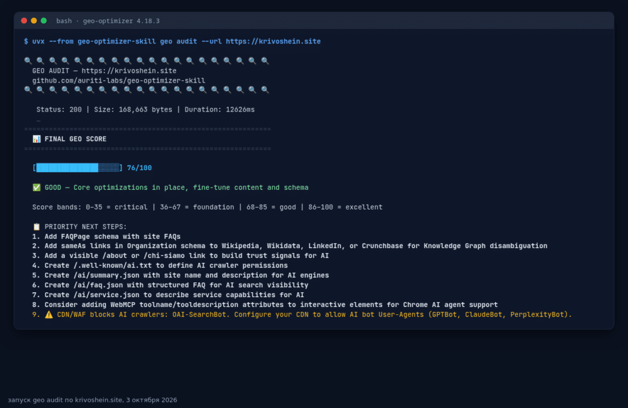
Task: Click step 4 "Create /.well-known/ai.txt"
Action: [160, 266]
